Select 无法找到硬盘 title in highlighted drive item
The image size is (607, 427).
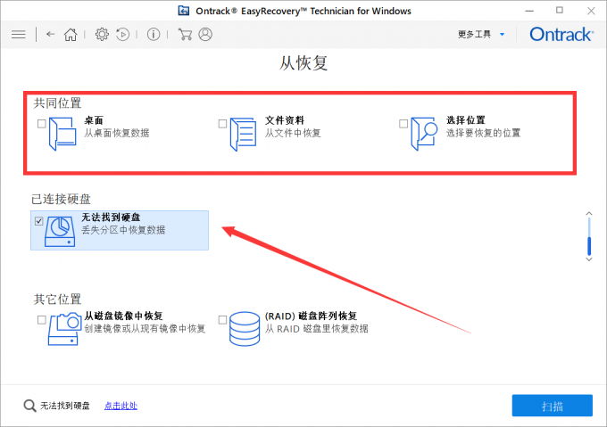tap(111, 218)
